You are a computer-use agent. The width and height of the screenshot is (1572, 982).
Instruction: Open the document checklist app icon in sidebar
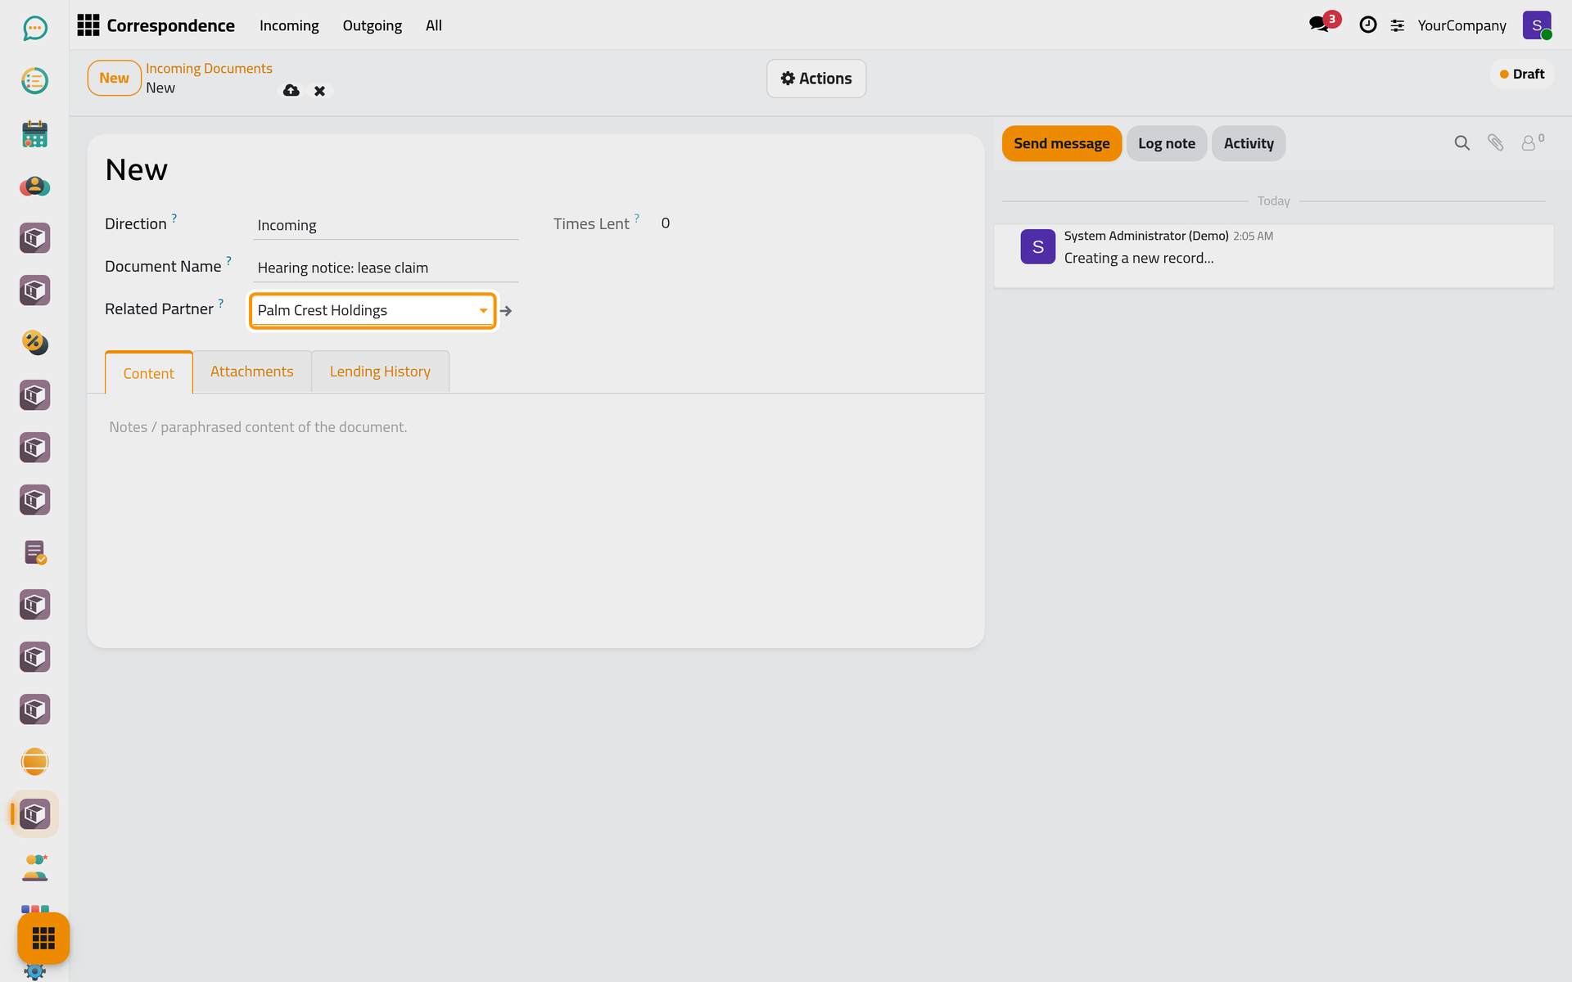(34, 552)
